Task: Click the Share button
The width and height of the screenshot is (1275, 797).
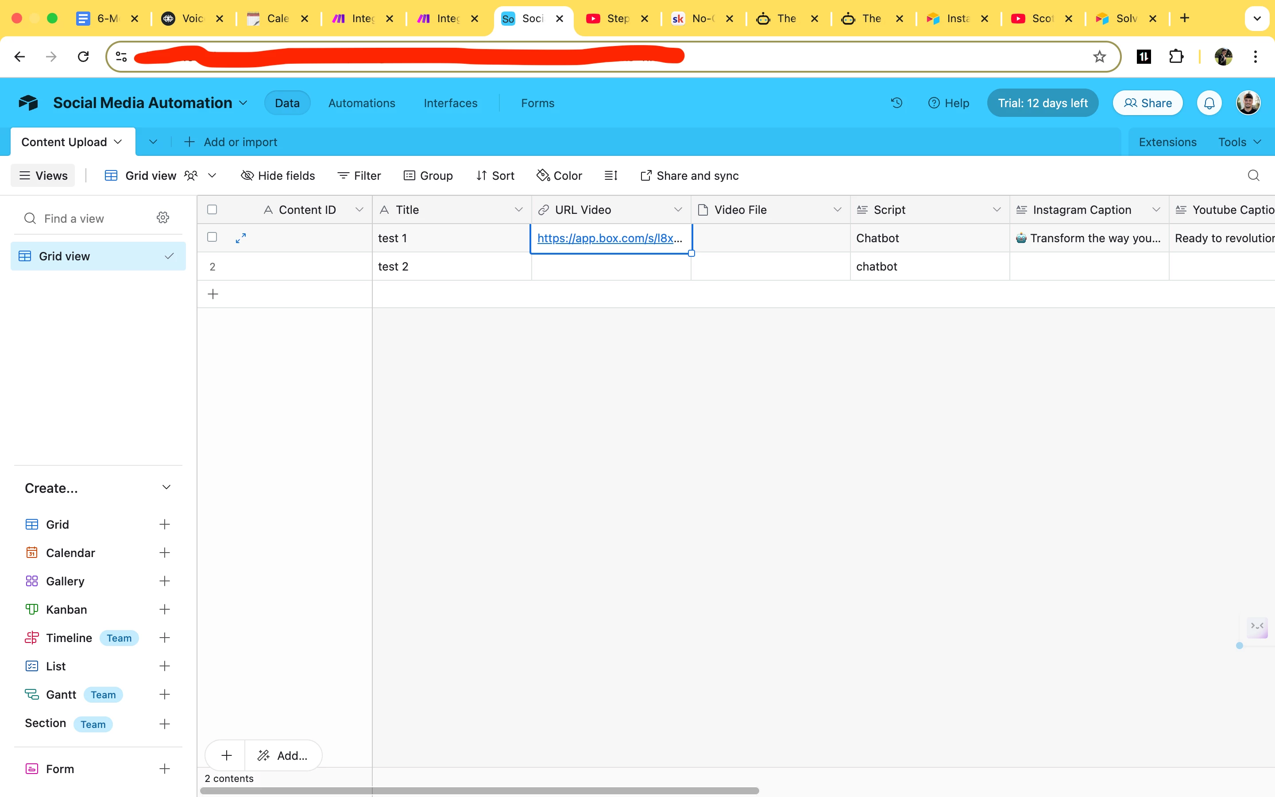Action: coord(1147,103)
